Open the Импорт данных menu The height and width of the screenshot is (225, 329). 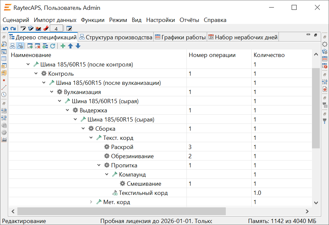point(55,20)
